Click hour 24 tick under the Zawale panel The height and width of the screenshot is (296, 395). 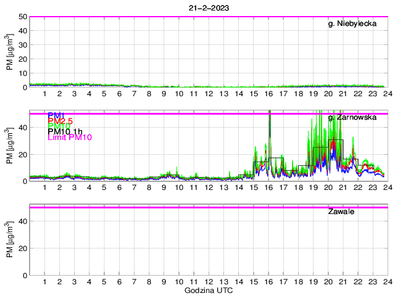(x=387, y=282)
